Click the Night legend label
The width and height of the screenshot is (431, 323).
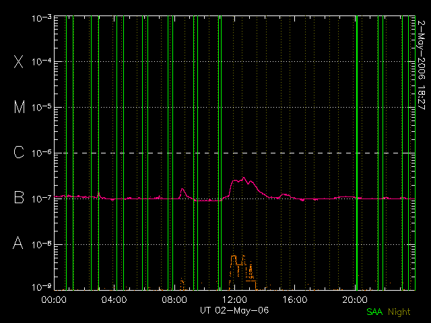(399, 312)
